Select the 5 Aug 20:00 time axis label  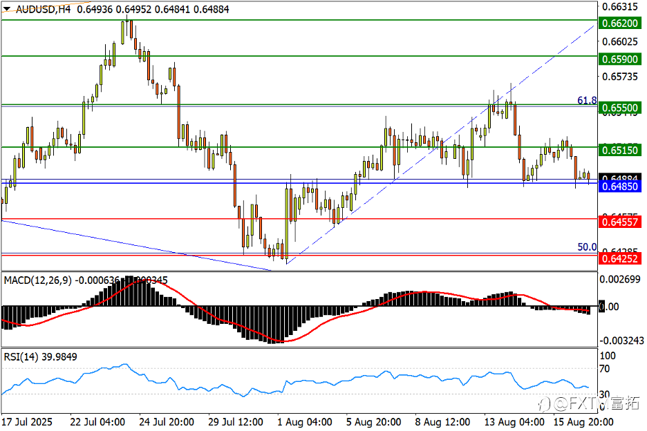373,422
